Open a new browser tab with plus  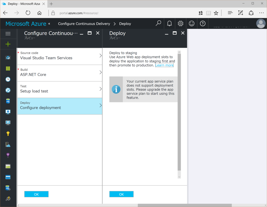point(51,4)
